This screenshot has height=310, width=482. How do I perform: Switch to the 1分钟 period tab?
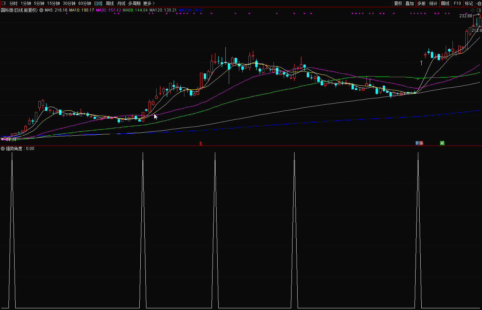tap(26, 3)
